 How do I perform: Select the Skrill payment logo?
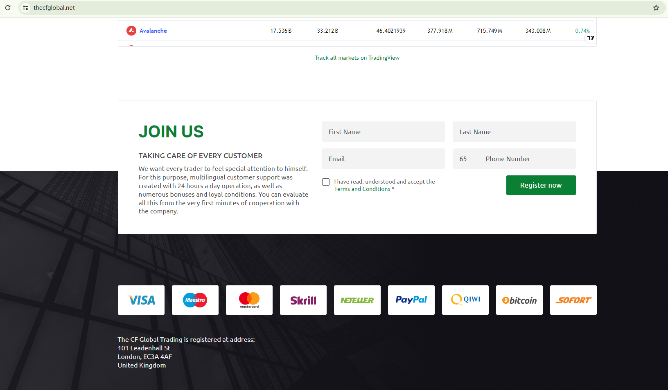click(303, 300)
